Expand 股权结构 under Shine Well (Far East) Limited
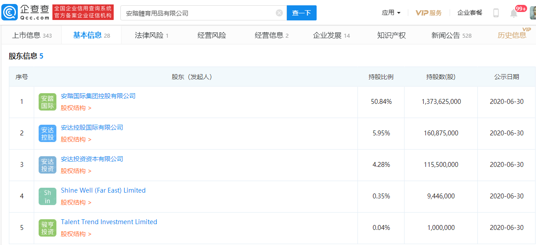The height and width of the screenshot is (245, 536). tap(76, 202)
